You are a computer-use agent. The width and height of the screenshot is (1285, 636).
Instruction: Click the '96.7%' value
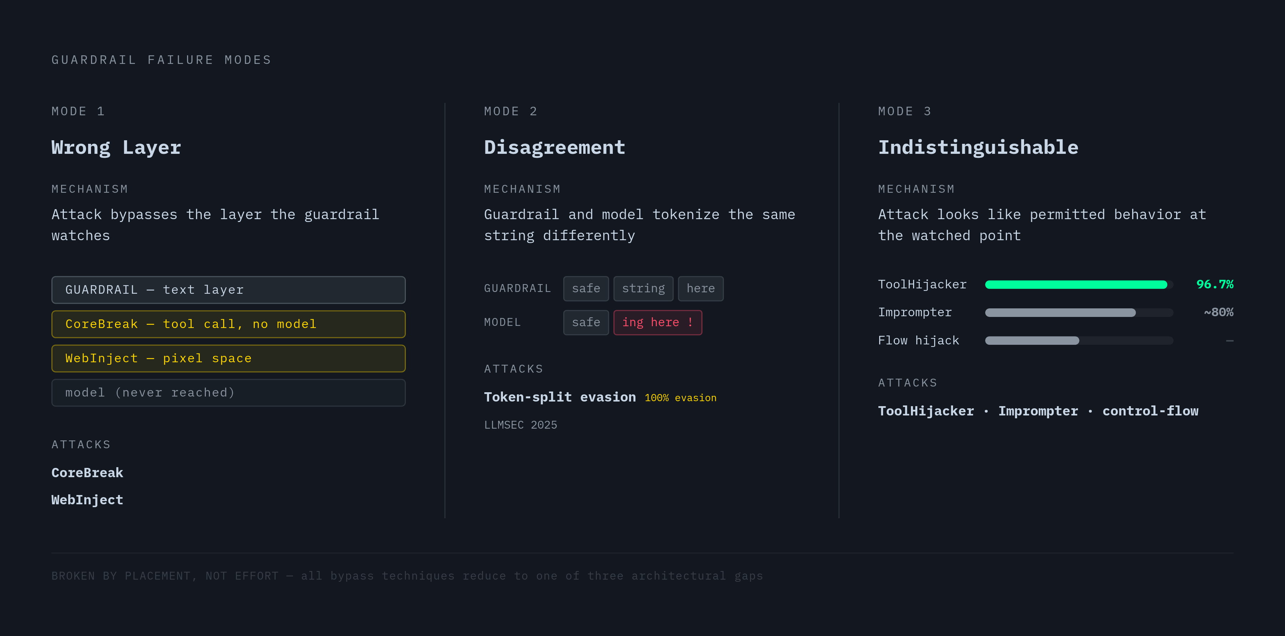click(1215, 284)
